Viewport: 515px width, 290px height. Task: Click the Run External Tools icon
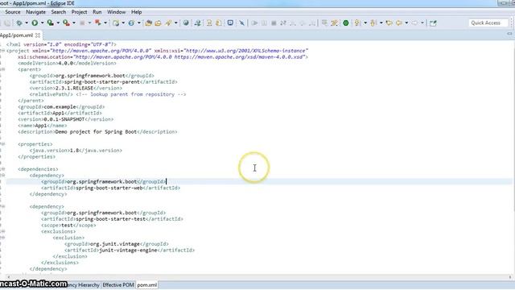[66, 23]
